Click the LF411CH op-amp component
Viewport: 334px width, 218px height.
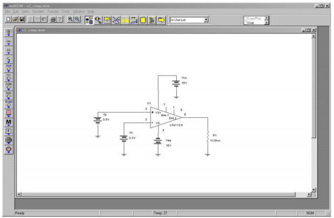pyautogui.click(x=165, y=117)
